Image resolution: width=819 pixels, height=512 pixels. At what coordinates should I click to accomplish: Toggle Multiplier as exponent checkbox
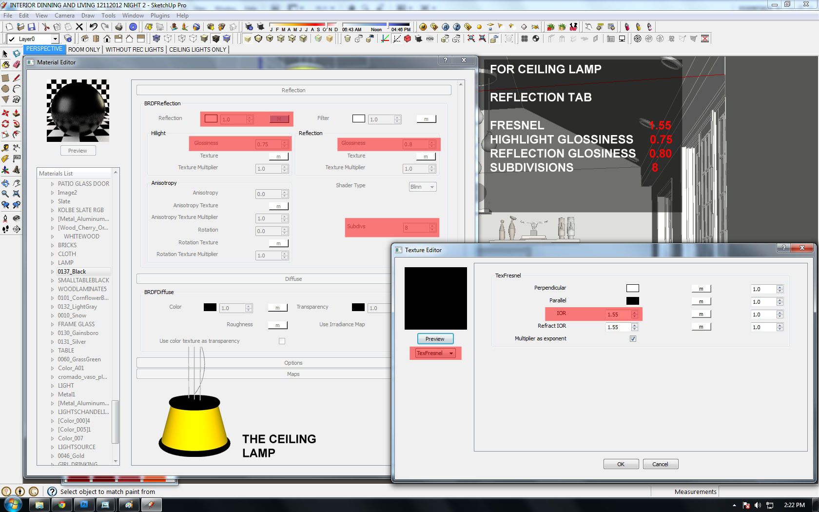click(x=633, y=338)
